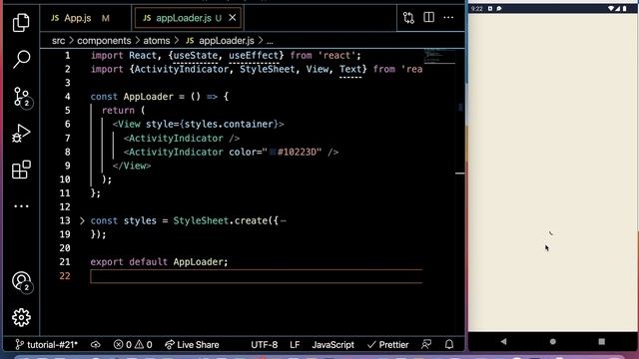Click the emulator Wi-Fi signal icon

tap(611, 9)
